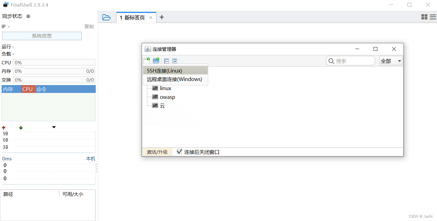The width and height of the screenshot is (437, 221).
Task: Select the 云 connection entry
Action: [x=162, y=105]
